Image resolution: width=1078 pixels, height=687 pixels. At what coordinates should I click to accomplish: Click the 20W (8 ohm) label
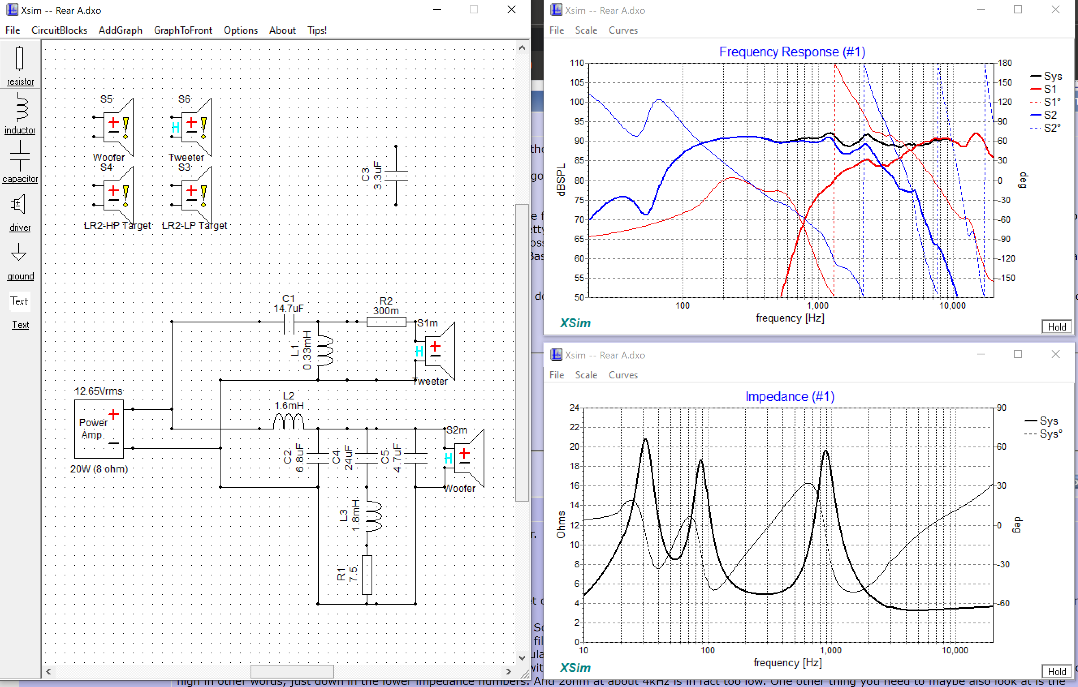click(x=99, y=469)
